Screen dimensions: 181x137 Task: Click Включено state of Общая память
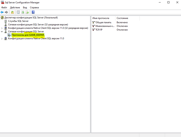(x=122, y=22)
